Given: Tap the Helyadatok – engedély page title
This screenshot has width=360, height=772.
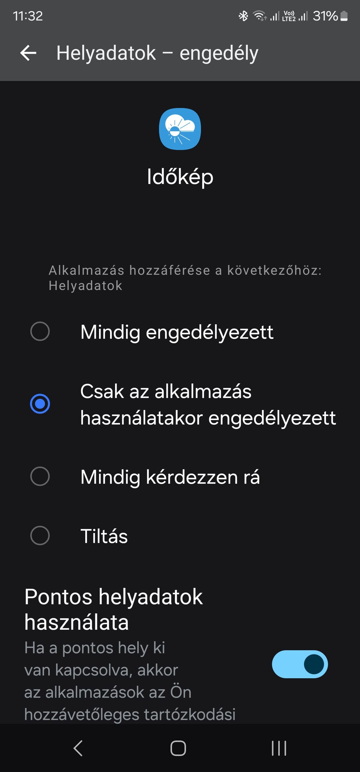Looking at the screenshot, I should pyautogui.click(x=157, y=54).
